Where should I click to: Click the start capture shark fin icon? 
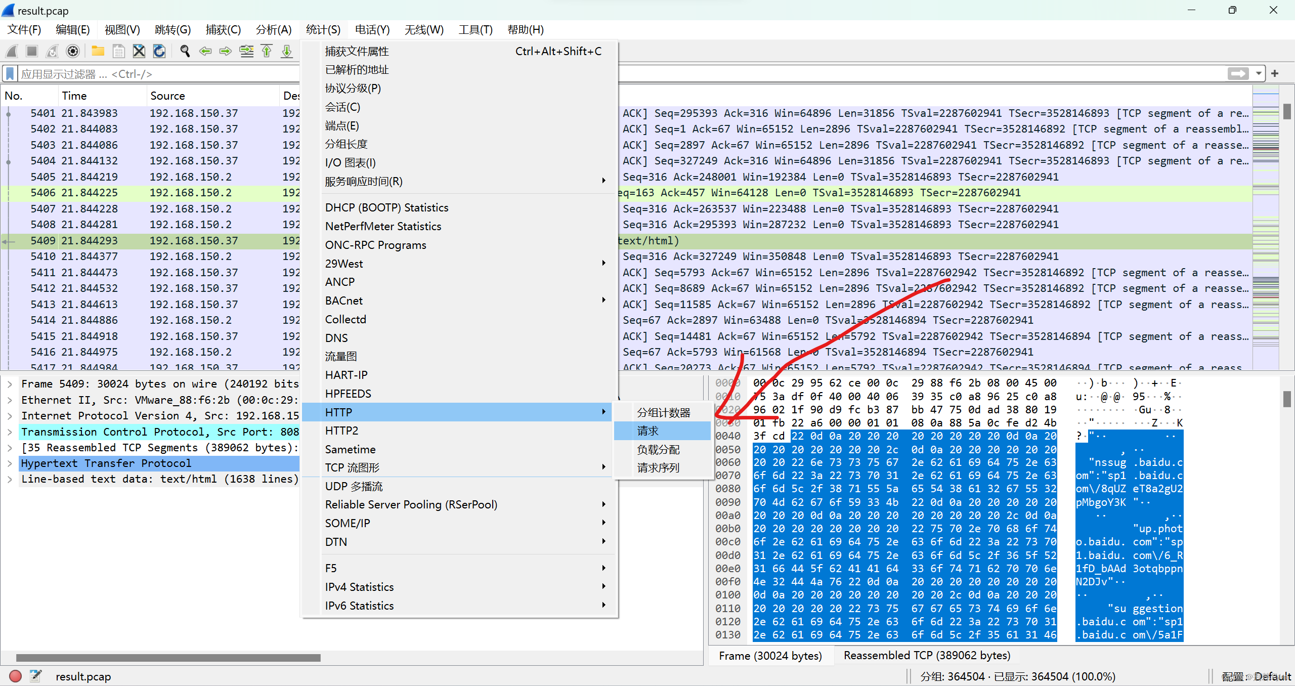point(12,51)
